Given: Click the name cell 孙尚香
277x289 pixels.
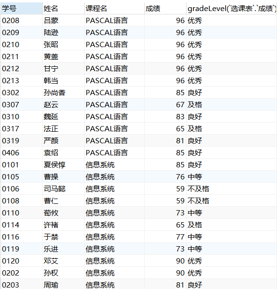Looking at the screenshot, I should (x=63, y=92).
